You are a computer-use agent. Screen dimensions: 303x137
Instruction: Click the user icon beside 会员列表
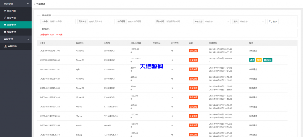[x=5, y=11]
